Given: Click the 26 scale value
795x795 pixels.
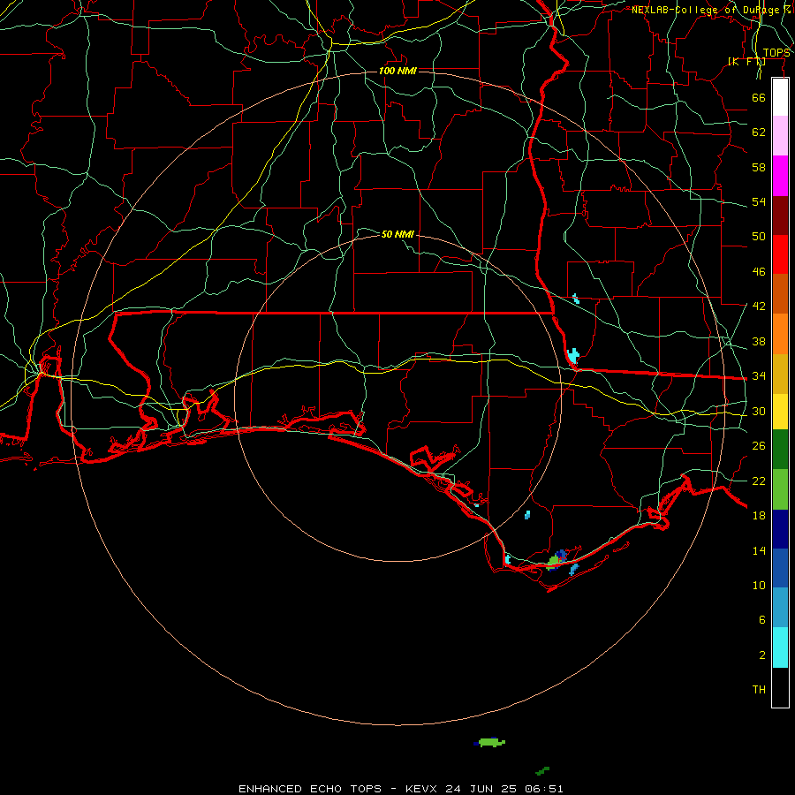Looking at the screenshot, I should (759, 446).
